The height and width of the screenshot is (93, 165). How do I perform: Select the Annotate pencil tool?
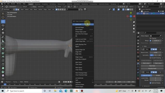3,37
